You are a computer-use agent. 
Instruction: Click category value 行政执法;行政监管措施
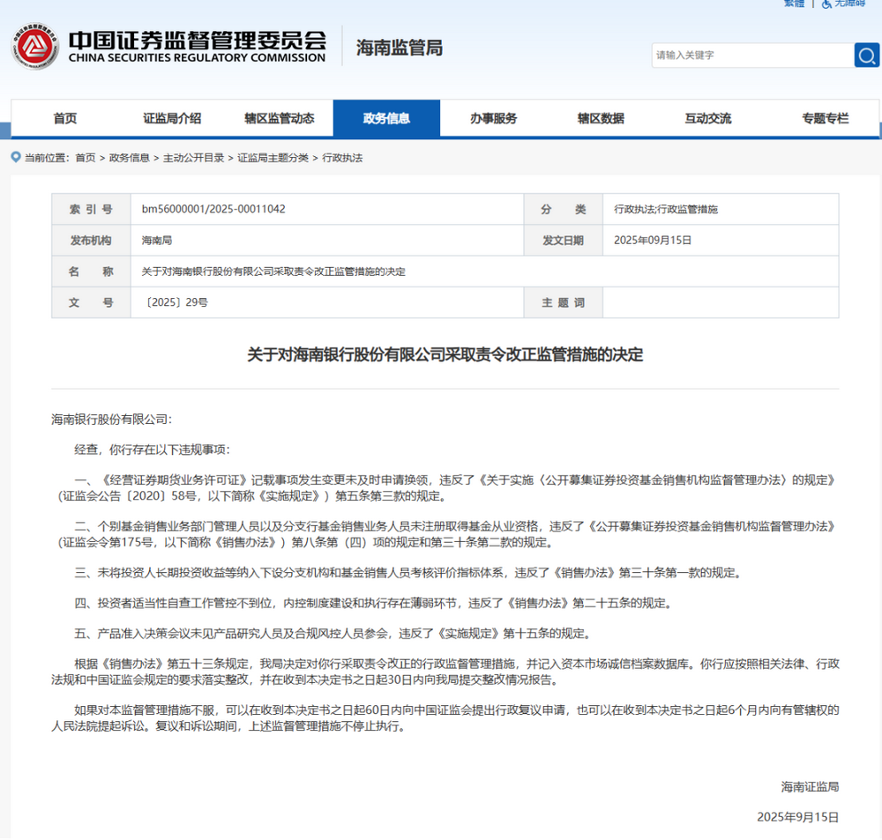coord(666,209)
